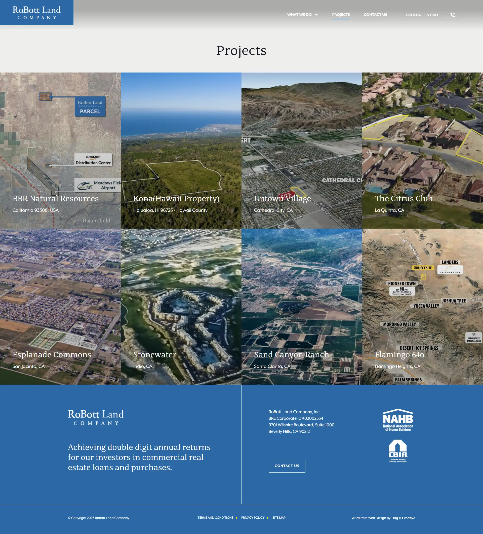Visit the Big D Creative link

pos(404,518)
